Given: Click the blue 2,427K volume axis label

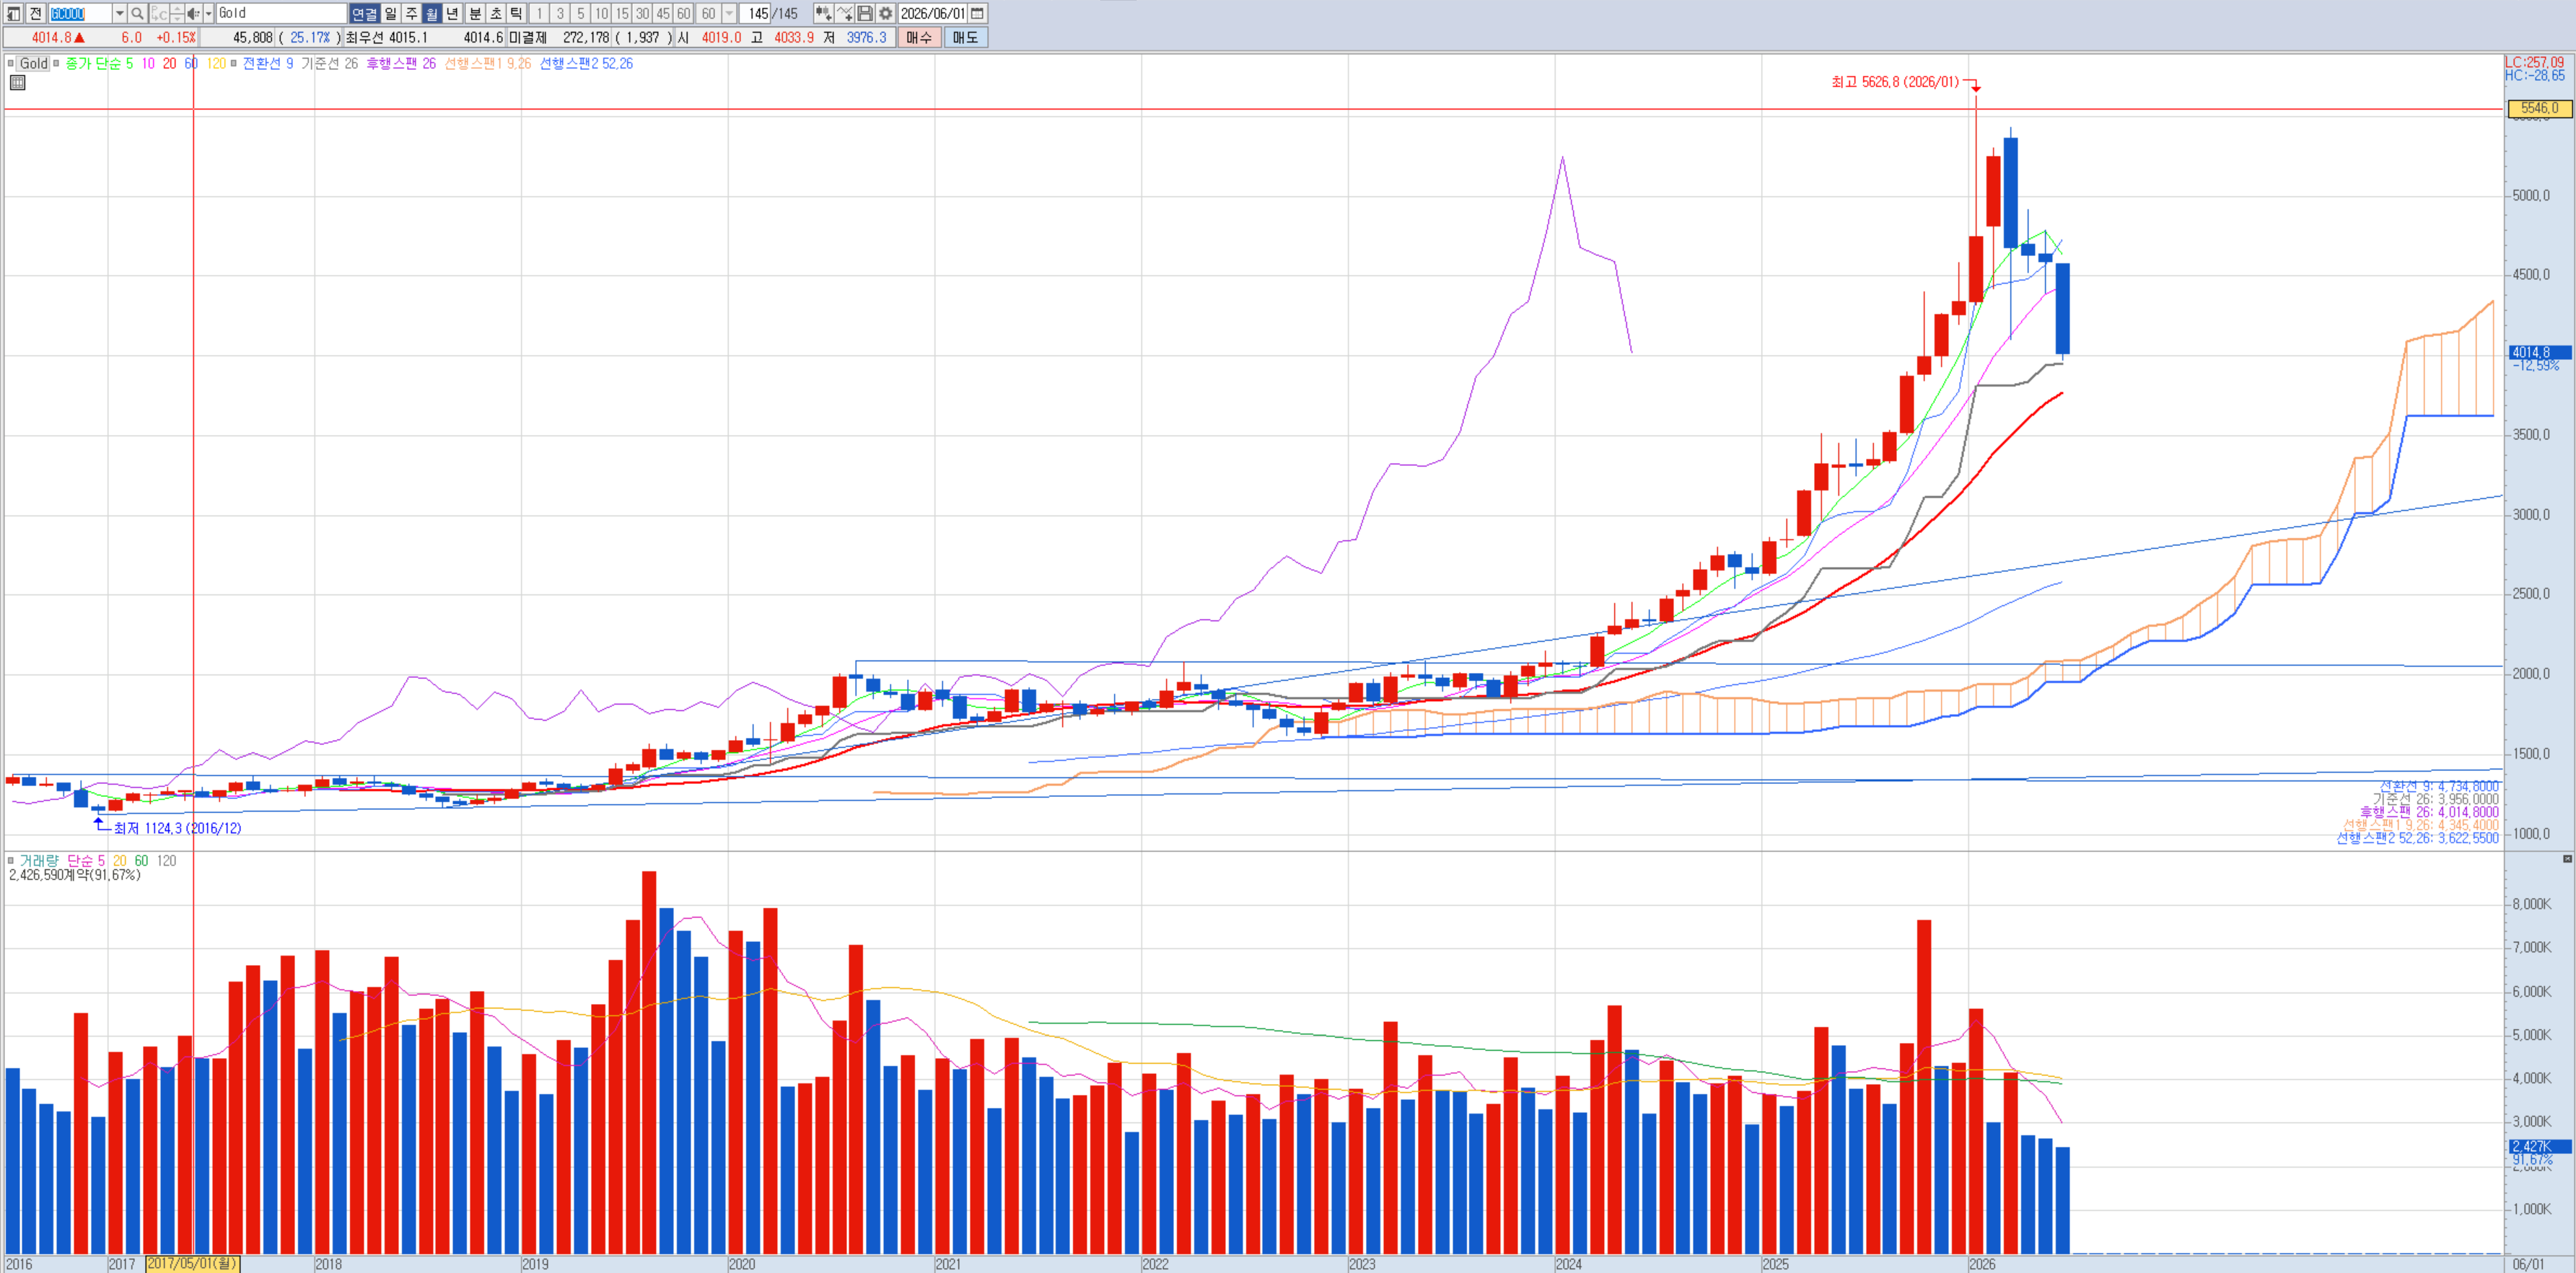Looking at the screenshot, I should tap(2540, 1146).
